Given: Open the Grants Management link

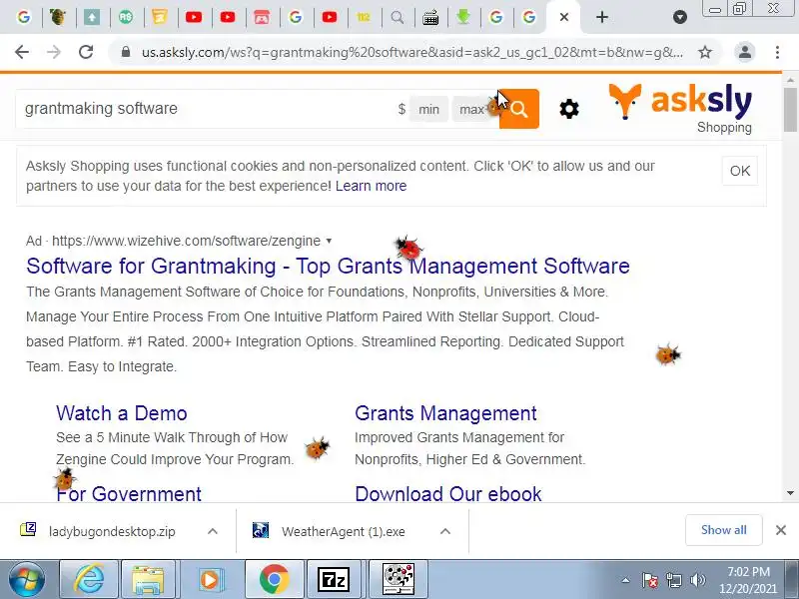Looking at the screenshot, I should coord(445,413).
